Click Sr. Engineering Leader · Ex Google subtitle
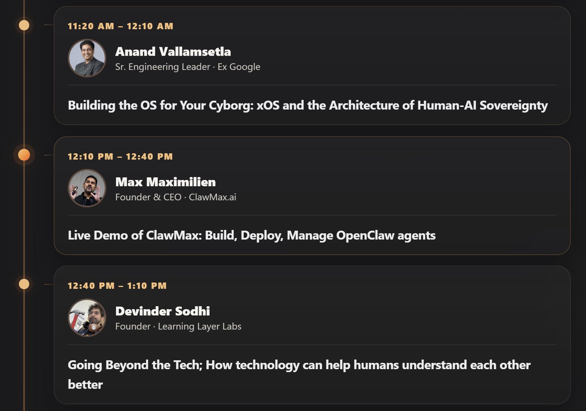586x411 pixels. coord(188,67)
